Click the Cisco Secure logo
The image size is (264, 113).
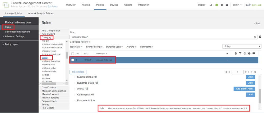[253, 5]
